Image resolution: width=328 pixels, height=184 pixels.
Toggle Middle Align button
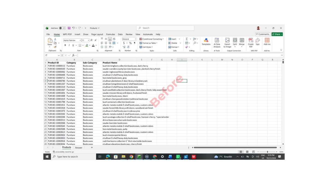[106, 39]
